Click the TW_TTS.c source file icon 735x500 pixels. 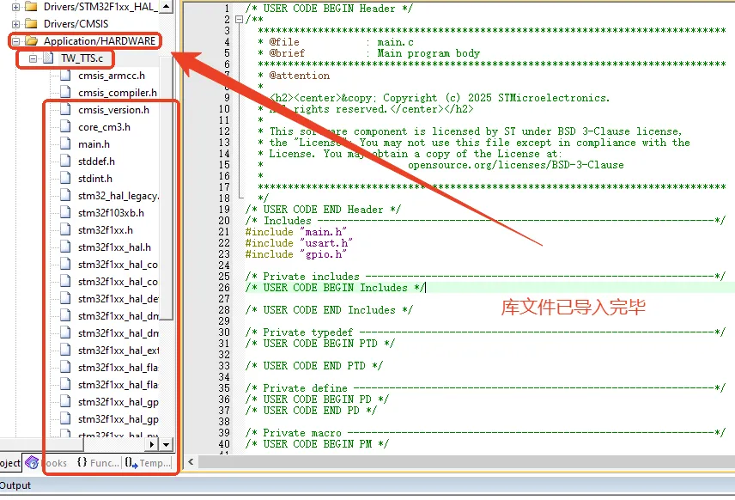[49, 58]
